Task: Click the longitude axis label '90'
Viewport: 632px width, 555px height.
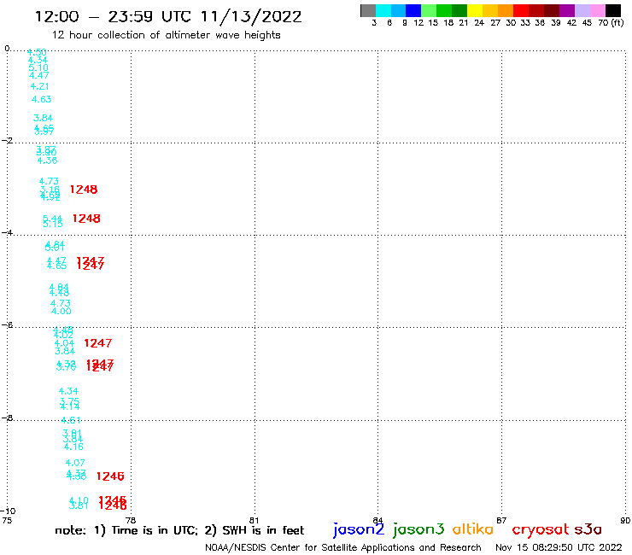Action: click(x=625, y=520)
